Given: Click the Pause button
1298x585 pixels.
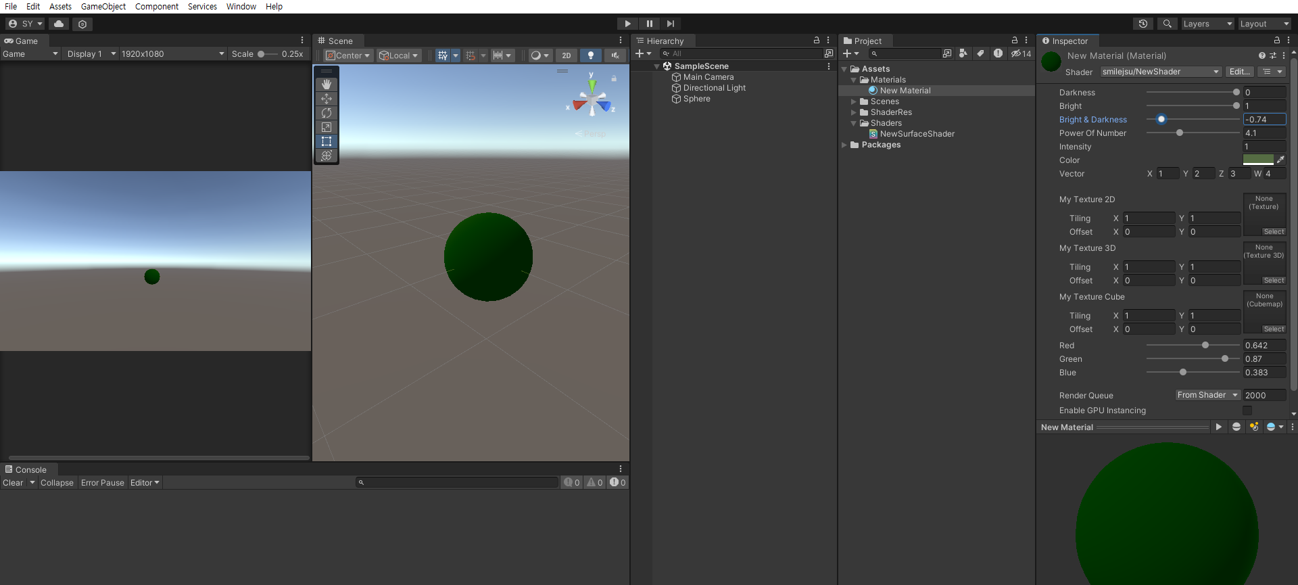Looking at the screenshot, I should (649, 24).
